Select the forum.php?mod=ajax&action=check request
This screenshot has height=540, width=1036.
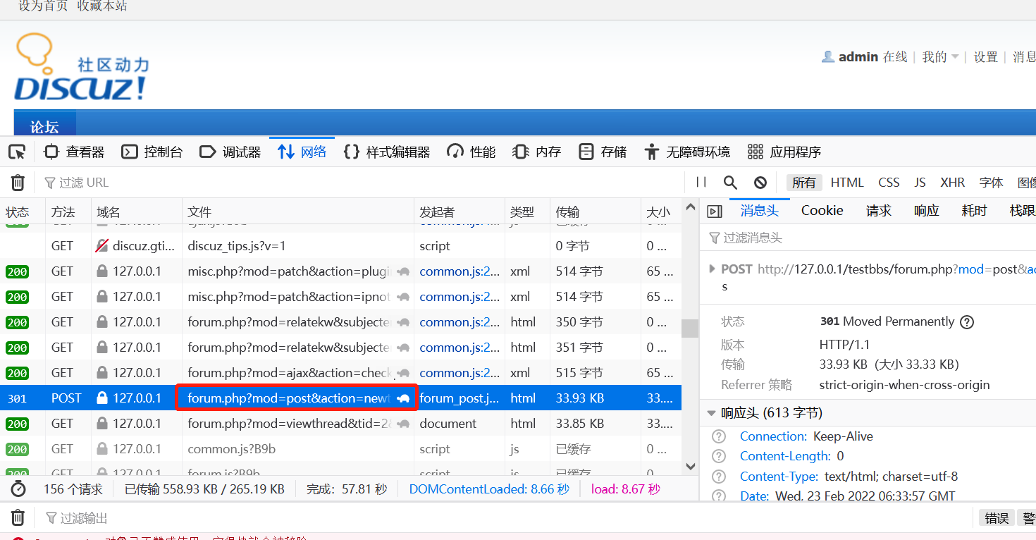[x=340, y=373]
